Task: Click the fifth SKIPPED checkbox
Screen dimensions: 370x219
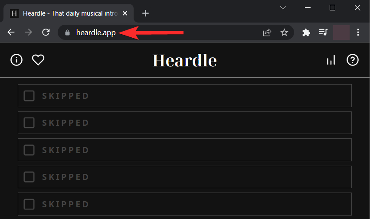Action: click(x=29, y=204)
